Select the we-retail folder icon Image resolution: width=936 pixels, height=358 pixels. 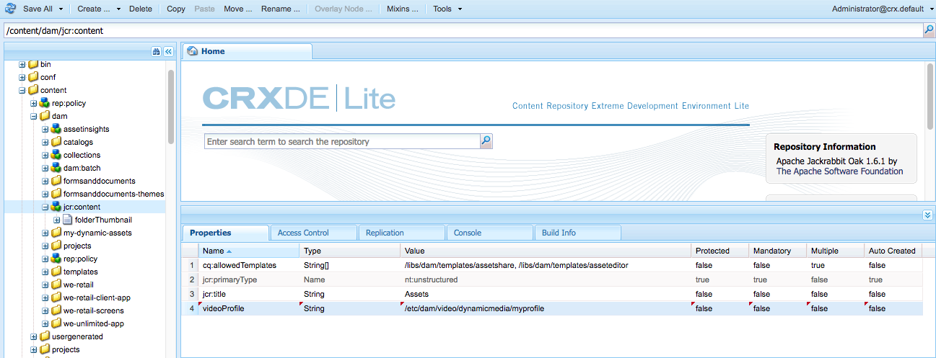pos(56,285)
